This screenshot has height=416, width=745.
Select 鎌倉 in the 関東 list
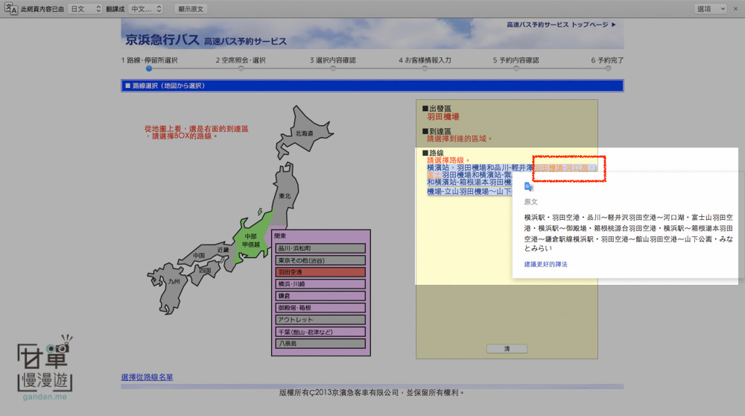(320, 296)
